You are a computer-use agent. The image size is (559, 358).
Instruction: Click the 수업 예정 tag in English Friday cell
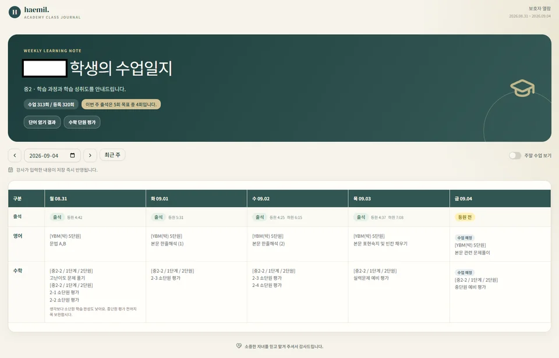(465, 238)
